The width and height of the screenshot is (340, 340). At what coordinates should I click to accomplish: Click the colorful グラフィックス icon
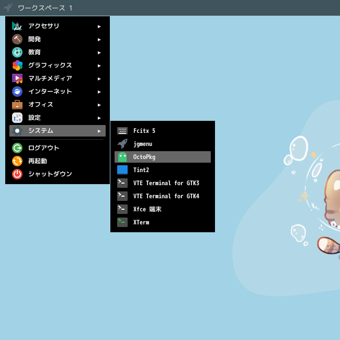pyautogui.click(x=17, y=65)
